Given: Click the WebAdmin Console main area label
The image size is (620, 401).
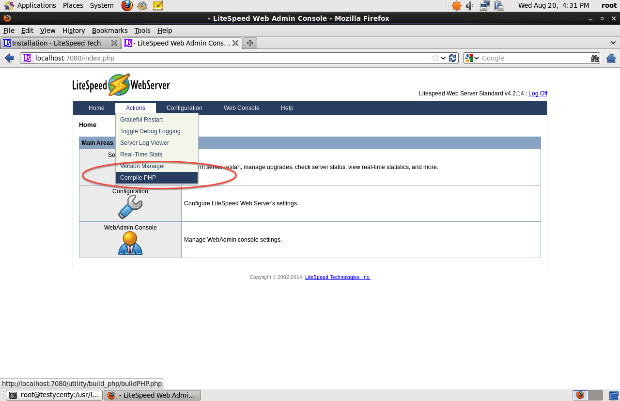Looking at the screenshot, I should tap(130, 228).
